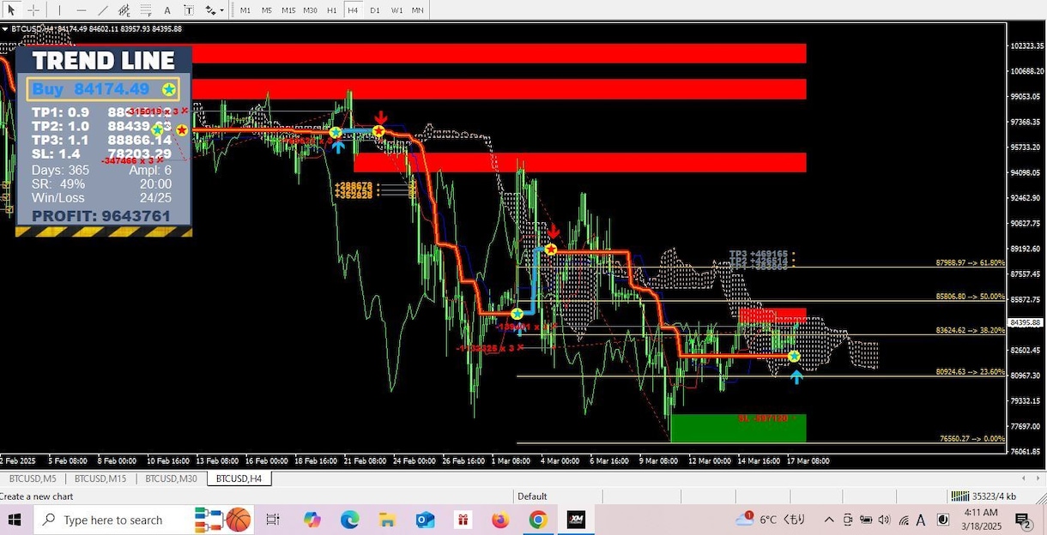Select the cursor pointer tool
1047x535 pixels.
point(11,10)
